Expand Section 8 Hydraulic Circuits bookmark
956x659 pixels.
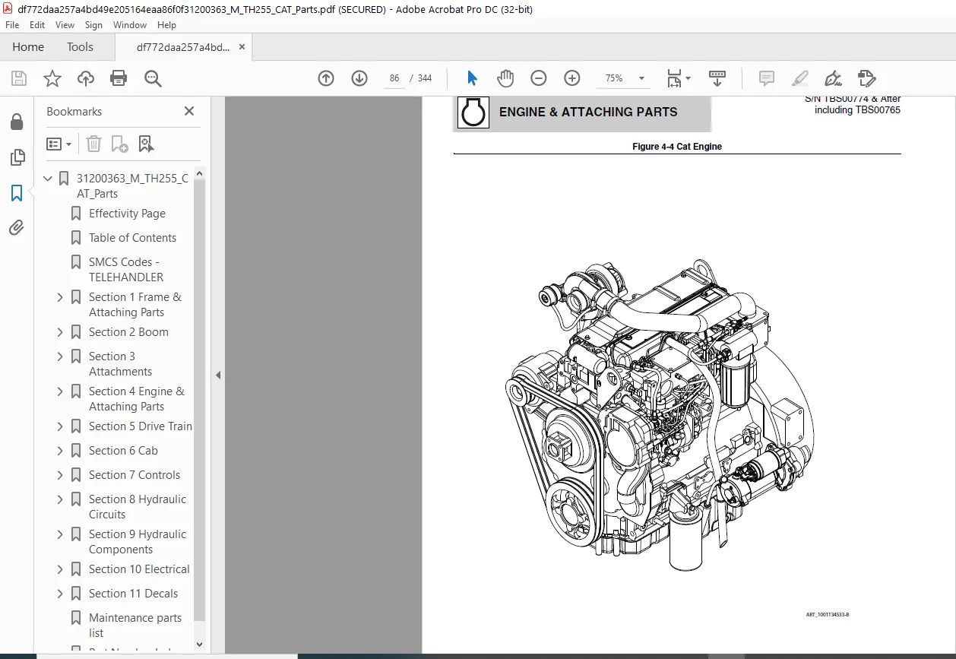pyautogui.click(x=60, y=499)
